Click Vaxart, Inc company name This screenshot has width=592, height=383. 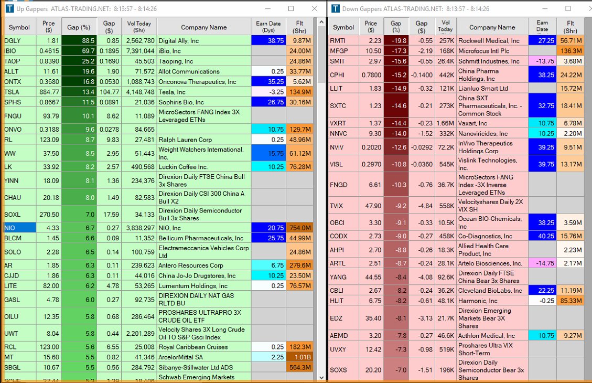coord(472,123)
